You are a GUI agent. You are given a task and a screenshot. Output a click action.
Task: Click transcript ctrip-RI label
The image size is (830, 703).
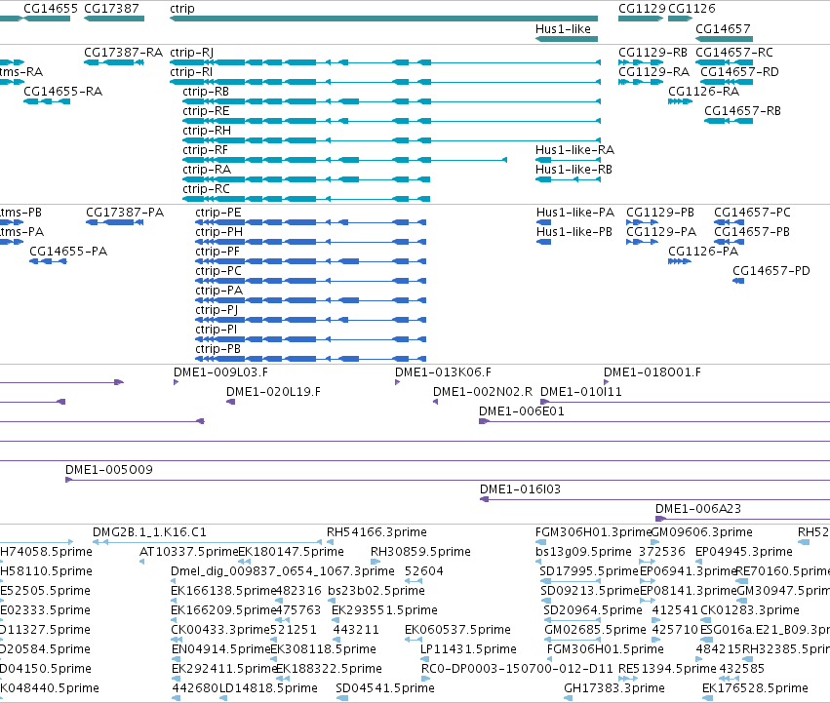click(x=191, y=72)
